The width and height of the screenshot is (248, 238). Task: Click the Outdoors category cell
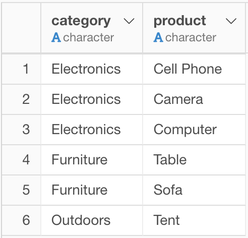(x=92, y=220)
